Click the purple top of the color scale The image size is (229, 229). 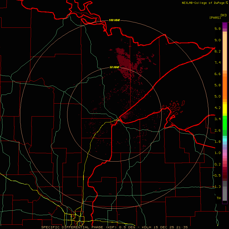(x=225, y=25)
